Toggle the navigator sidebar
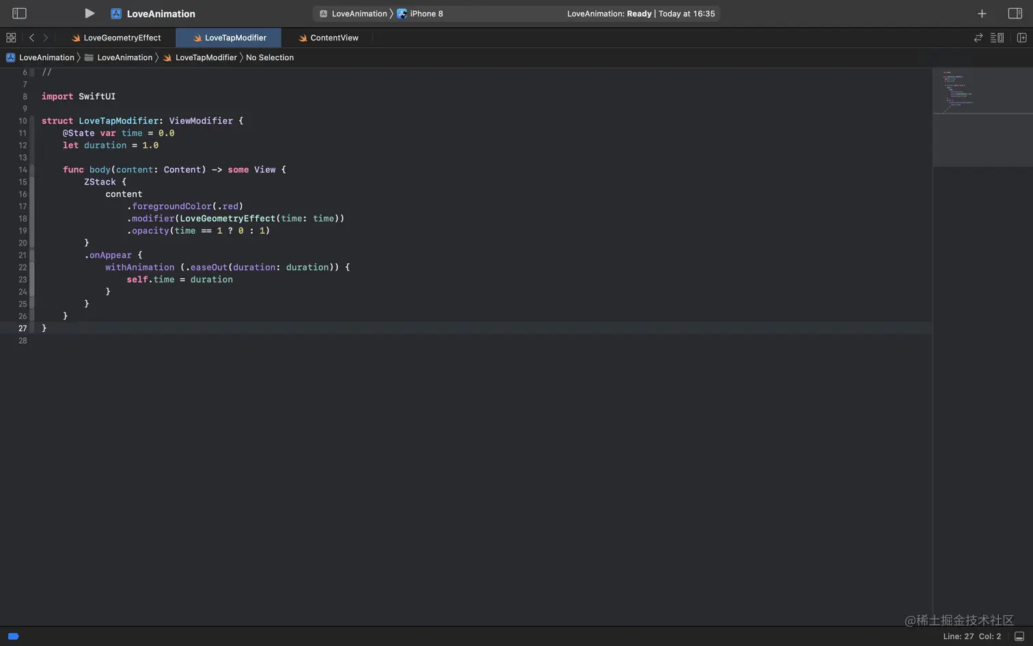The height and width of the screenshot is (646, 1033). pos(19,13)
